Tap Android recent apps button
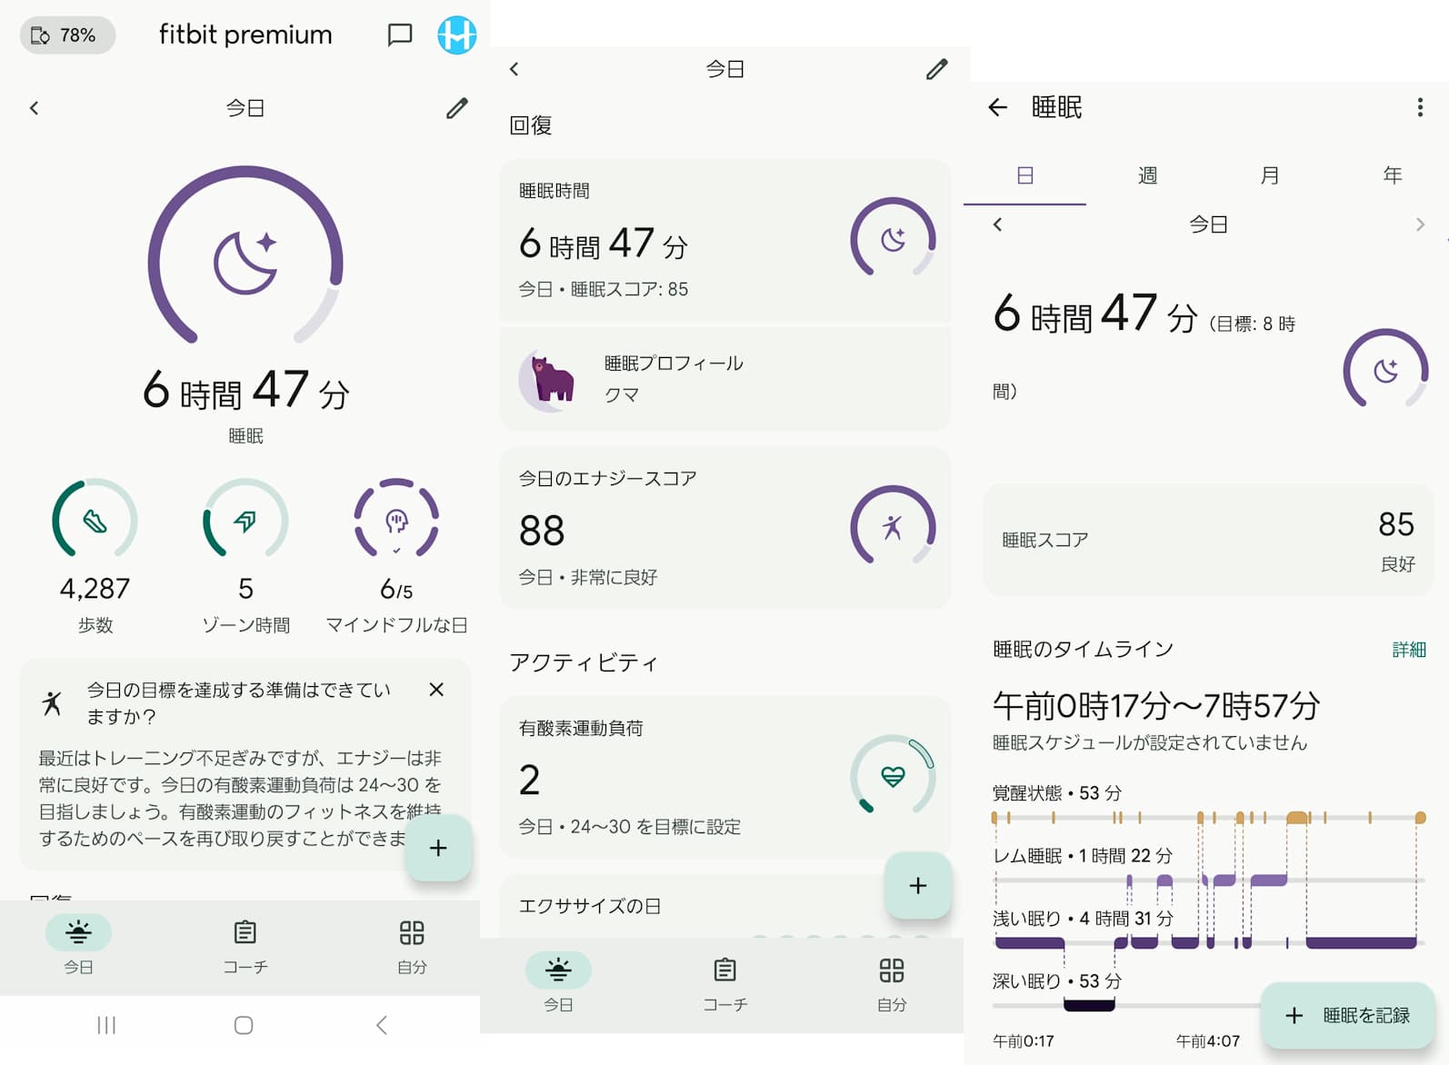 (x=106, y=1025)
